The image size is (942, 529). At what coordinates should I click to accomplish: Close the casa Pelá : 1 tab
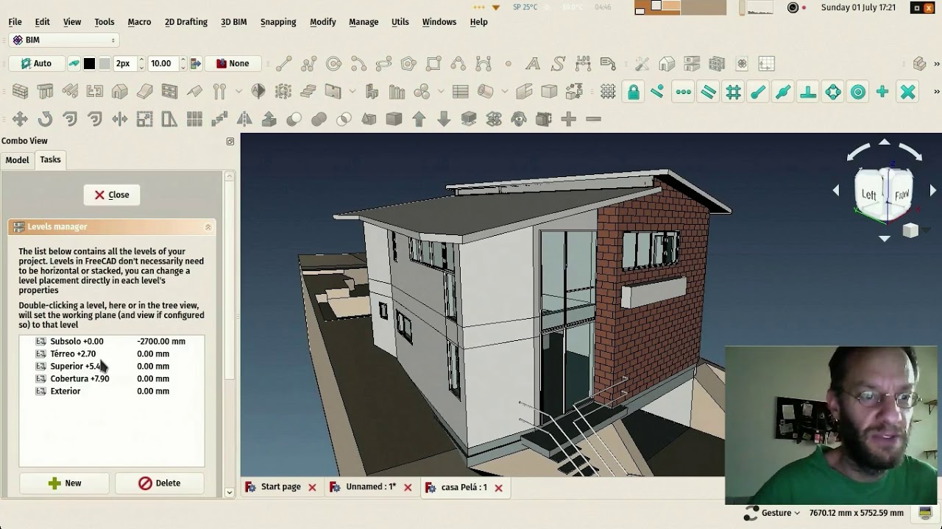pos(498,487)
